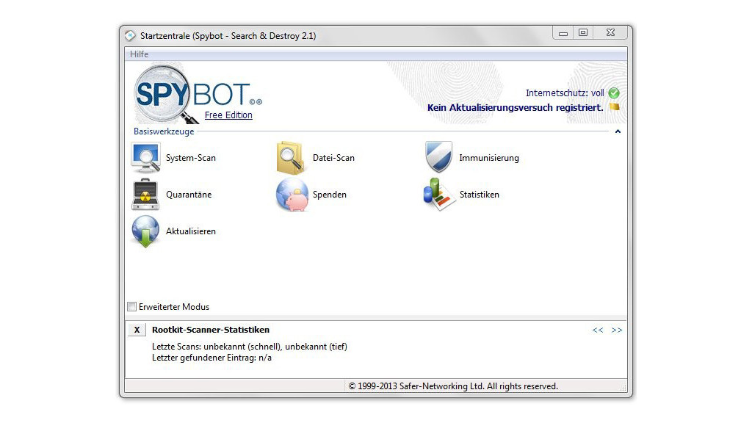Close the Rootkit-Scanner-Statistiken panel with X
The image size is (752, 423).
[137, 330]
